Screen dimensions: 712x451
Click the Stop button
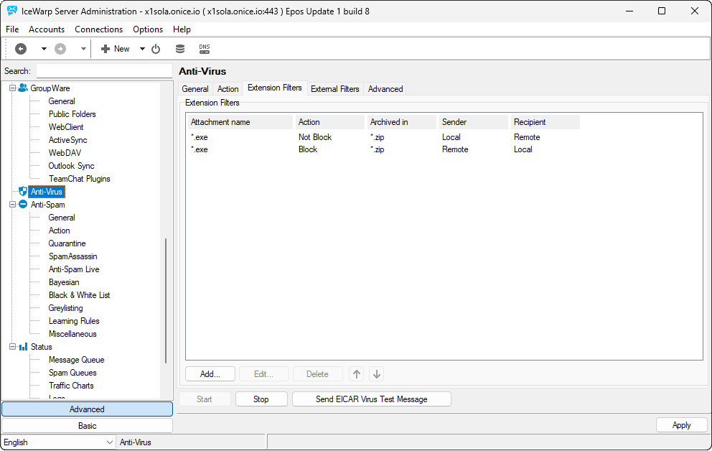pyautogui.click(x=261, y=399)
